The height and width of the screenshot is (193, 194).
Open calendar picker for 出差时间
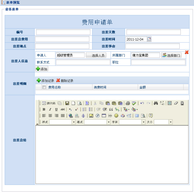click(x=149, y=39)
